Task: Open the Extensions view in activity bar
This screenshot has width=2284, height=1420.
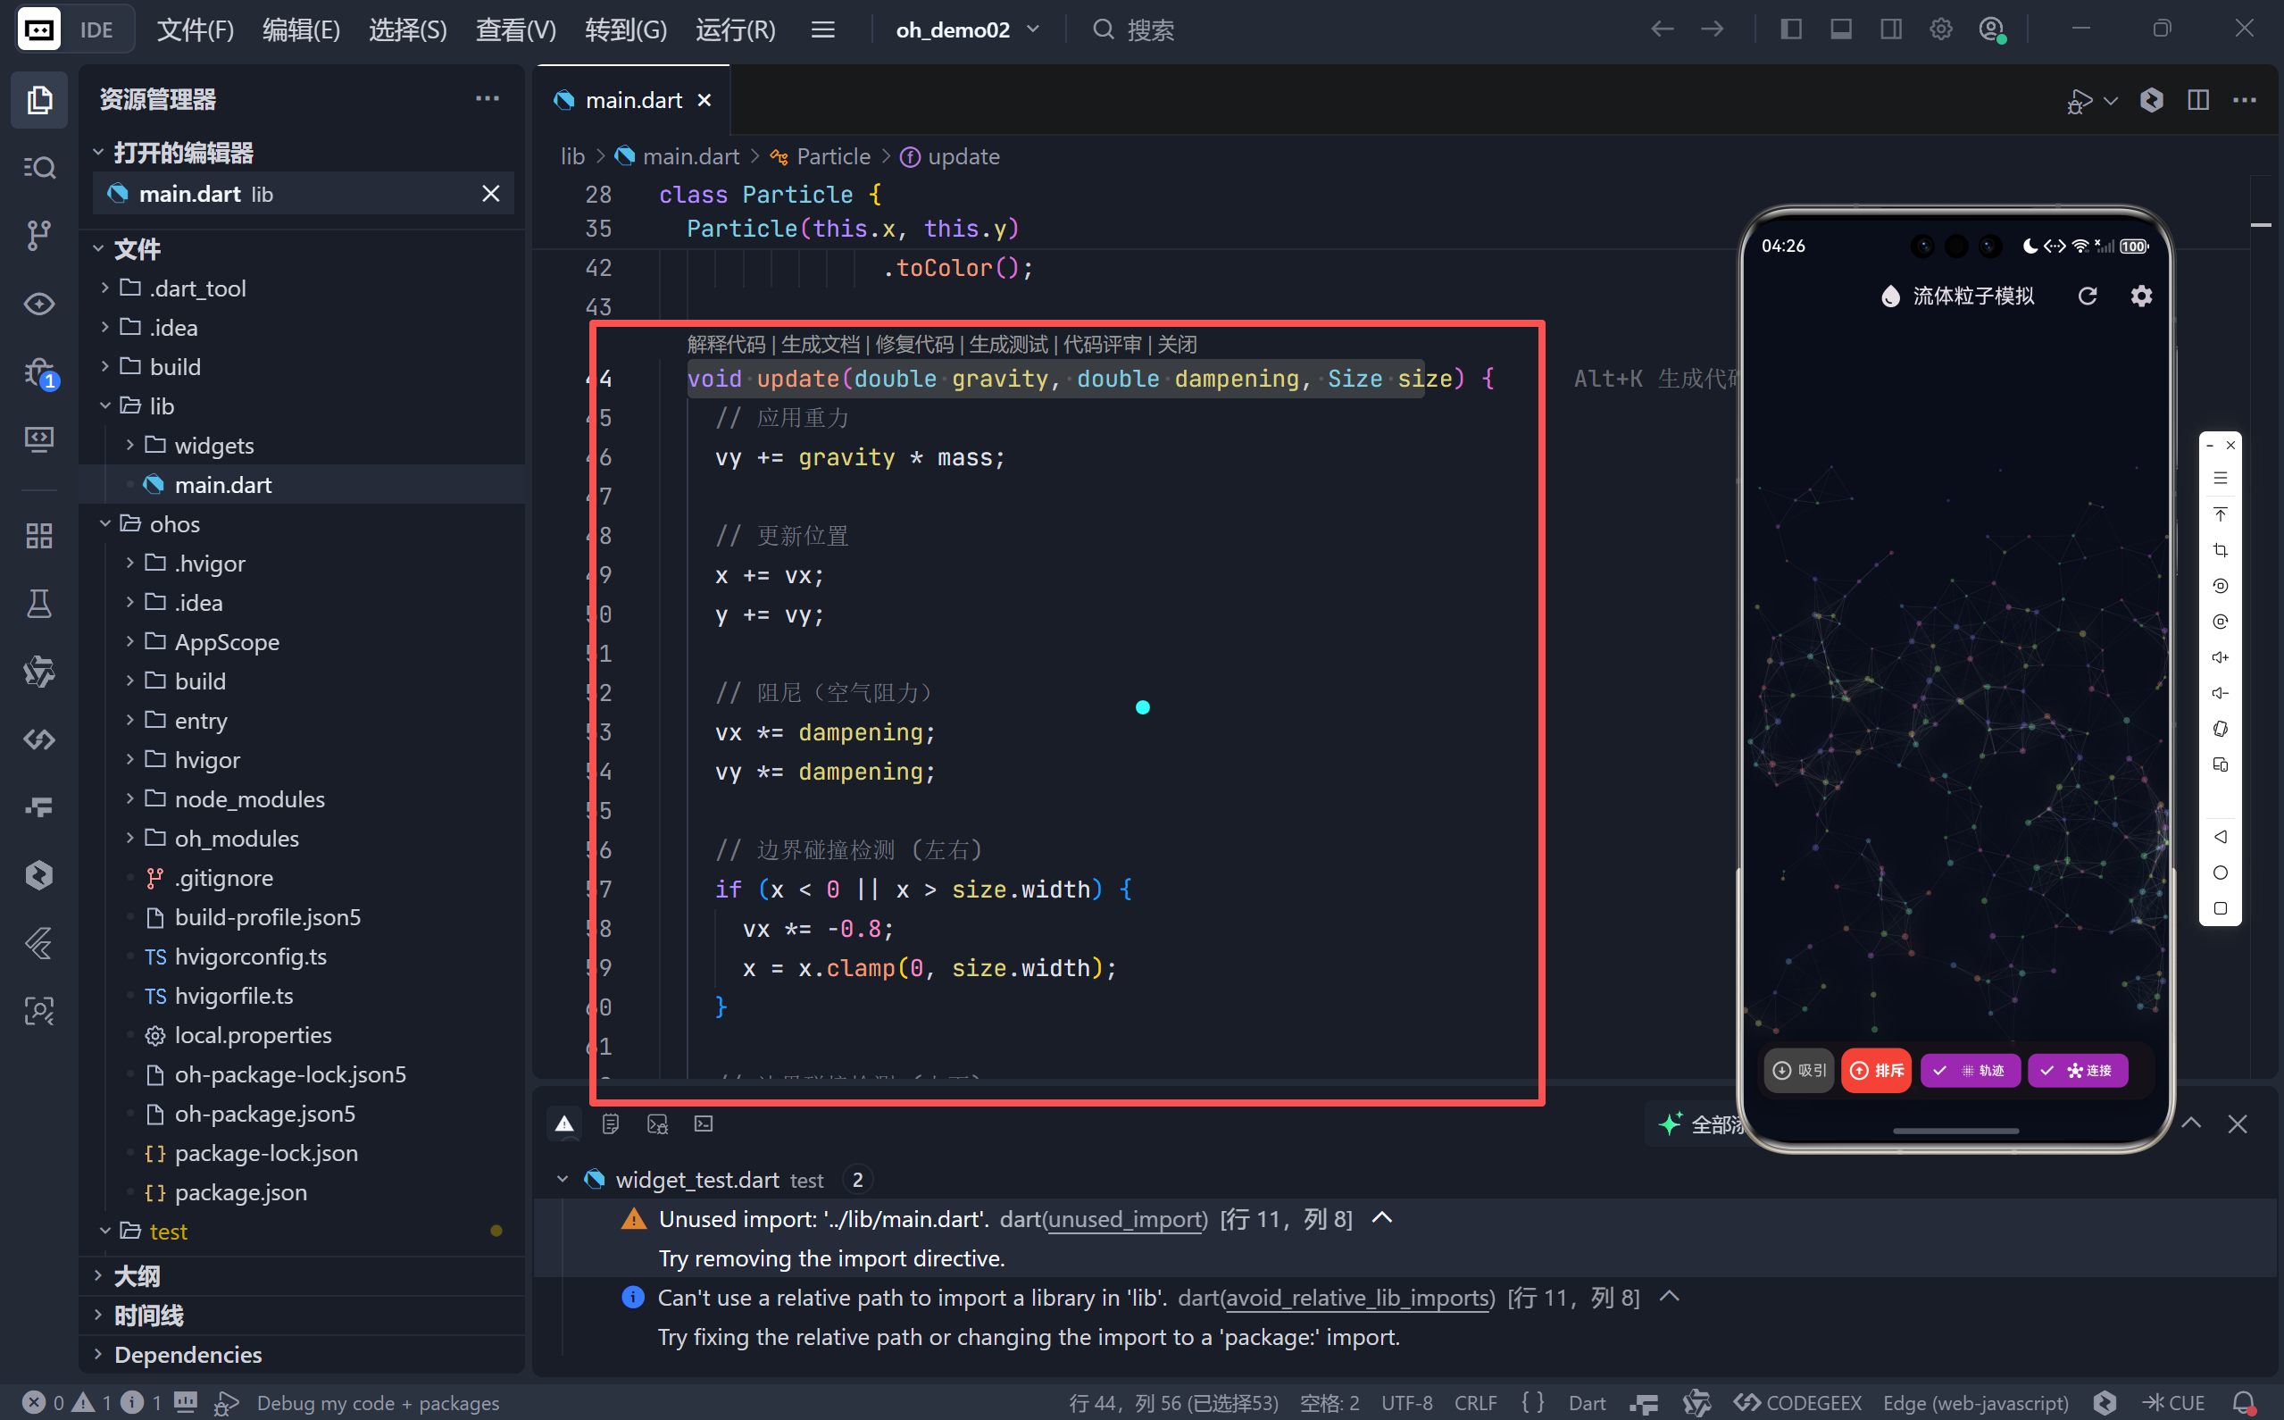Action: (x=38, y=535)
